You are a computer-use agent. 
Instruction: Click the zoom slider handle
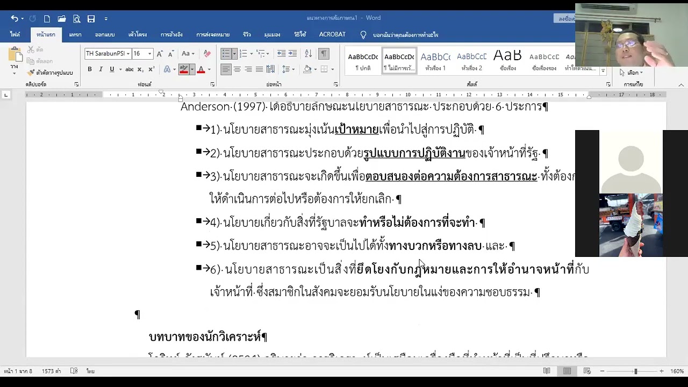635,371
